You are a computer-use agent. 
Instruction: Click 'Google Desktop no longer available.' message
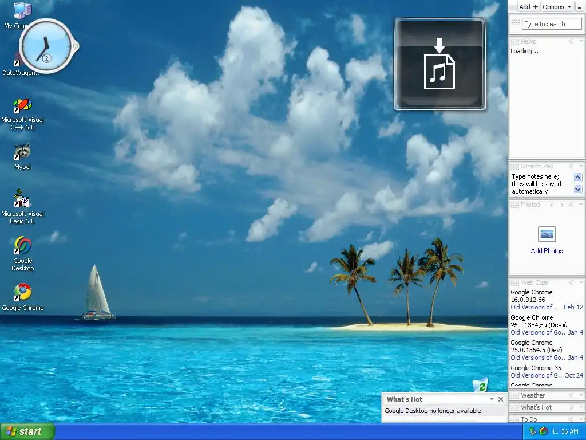click(x=434, y=411)
